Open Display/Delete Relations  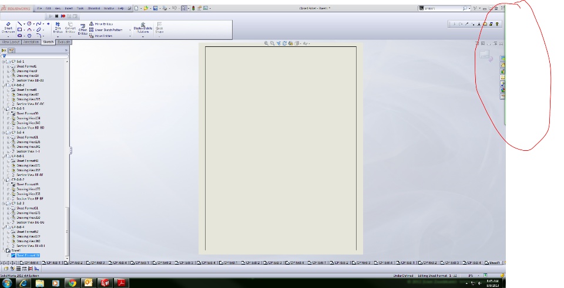tap(143, 28)
